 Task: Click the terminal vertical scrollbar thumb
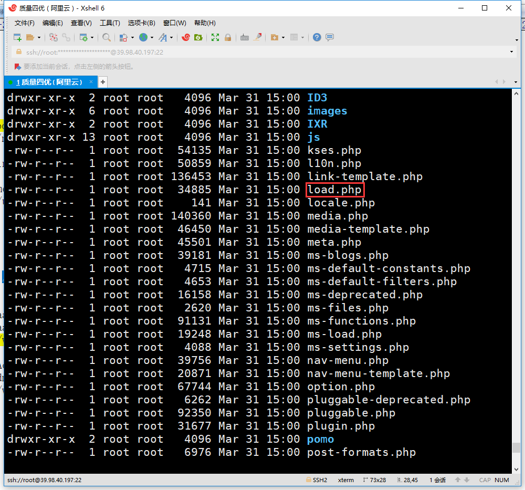[516, 447]
